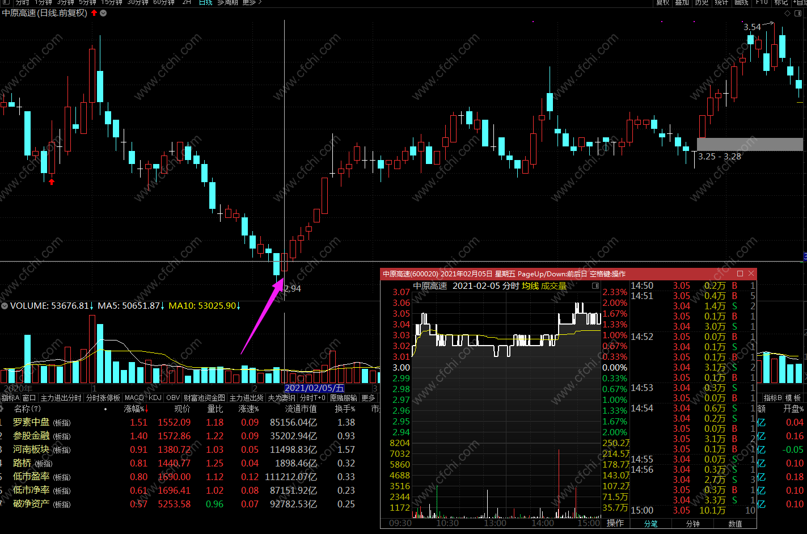Click the red arrow marker below candlestick
Viewport: 807px width, 534px height.
coord(52,182)
